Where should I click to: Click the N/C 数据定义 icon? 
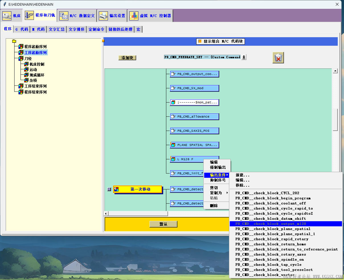pos(64,16)
